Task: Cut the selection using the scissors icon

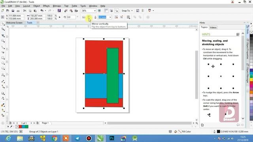Action: [x=25, y=11]
